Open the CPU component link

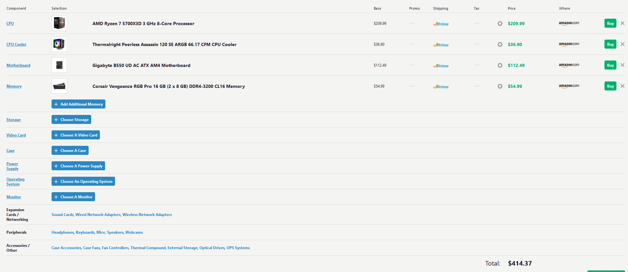point(10,23)
